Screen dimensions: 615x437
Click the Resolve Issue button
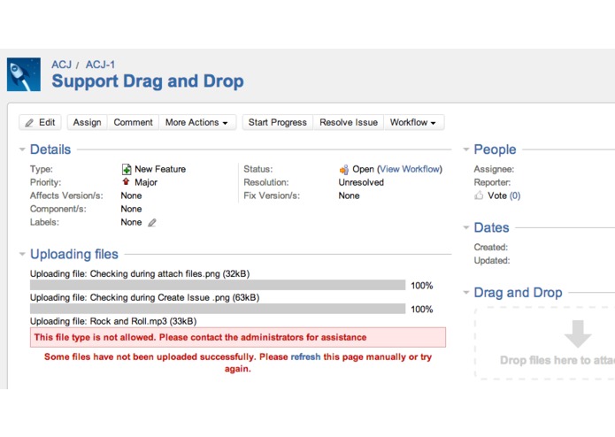[x=349, y=122]
